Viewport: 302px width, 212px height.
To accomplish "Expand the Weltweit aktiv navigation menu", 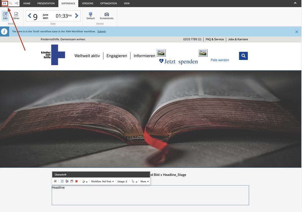I will pyautogui.click(x=87, y=56).
